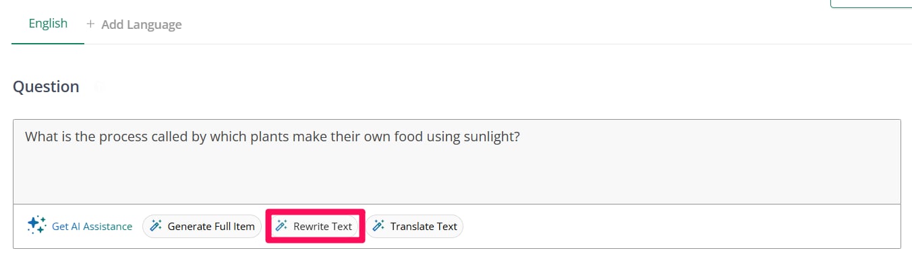
Task: Click the magic wand icon on Rewrite Text
Action: pos(281,226)
